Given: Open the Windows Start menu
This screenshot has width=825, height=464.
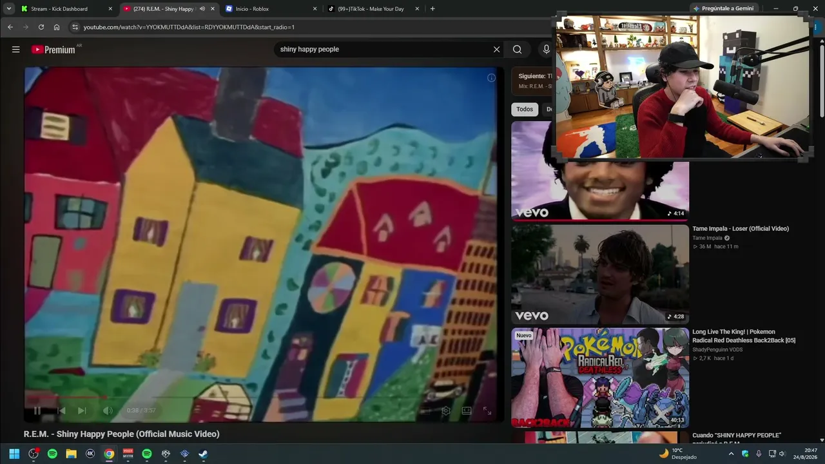Looking at the screenshot, I should pos(14,454).
